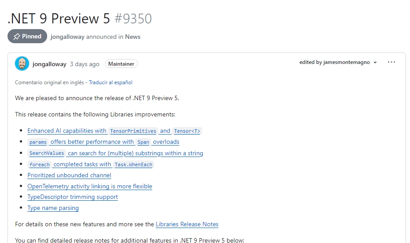
Task: Open the 3 days ago timestamp
Action: (x=85, y=64)
